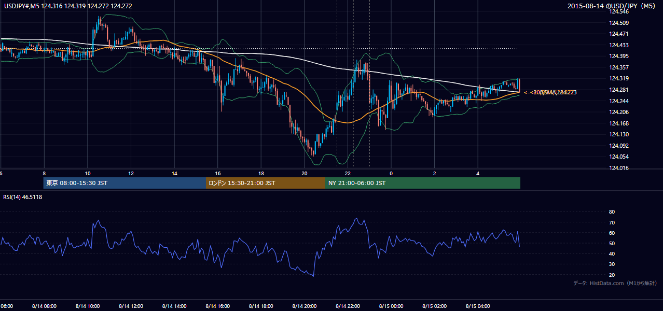Click hour axis label 2 under price chart
This screenshot has width=663, height=311.
[x=435, y=174]
